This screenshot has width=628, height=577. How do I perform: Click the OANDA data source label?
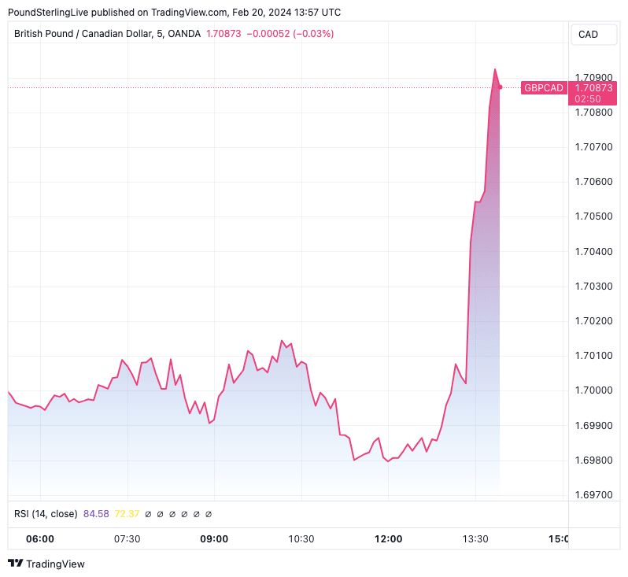183,34
